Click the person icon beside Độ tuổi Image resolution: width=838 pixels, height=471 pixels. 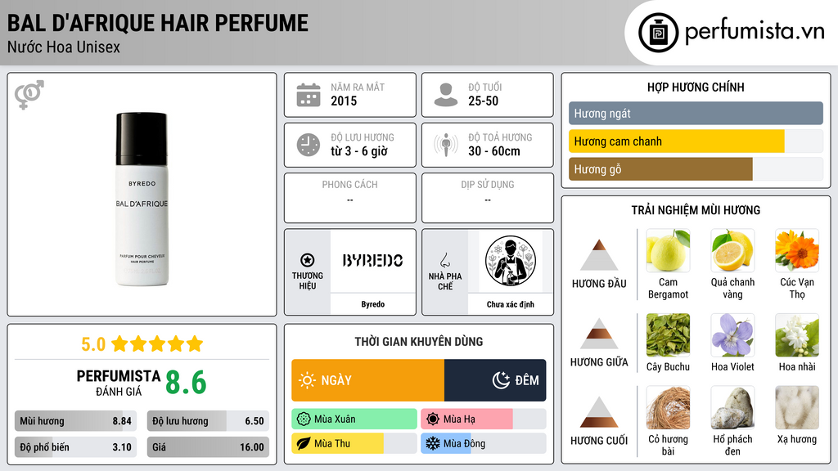[x=446, y=95]
